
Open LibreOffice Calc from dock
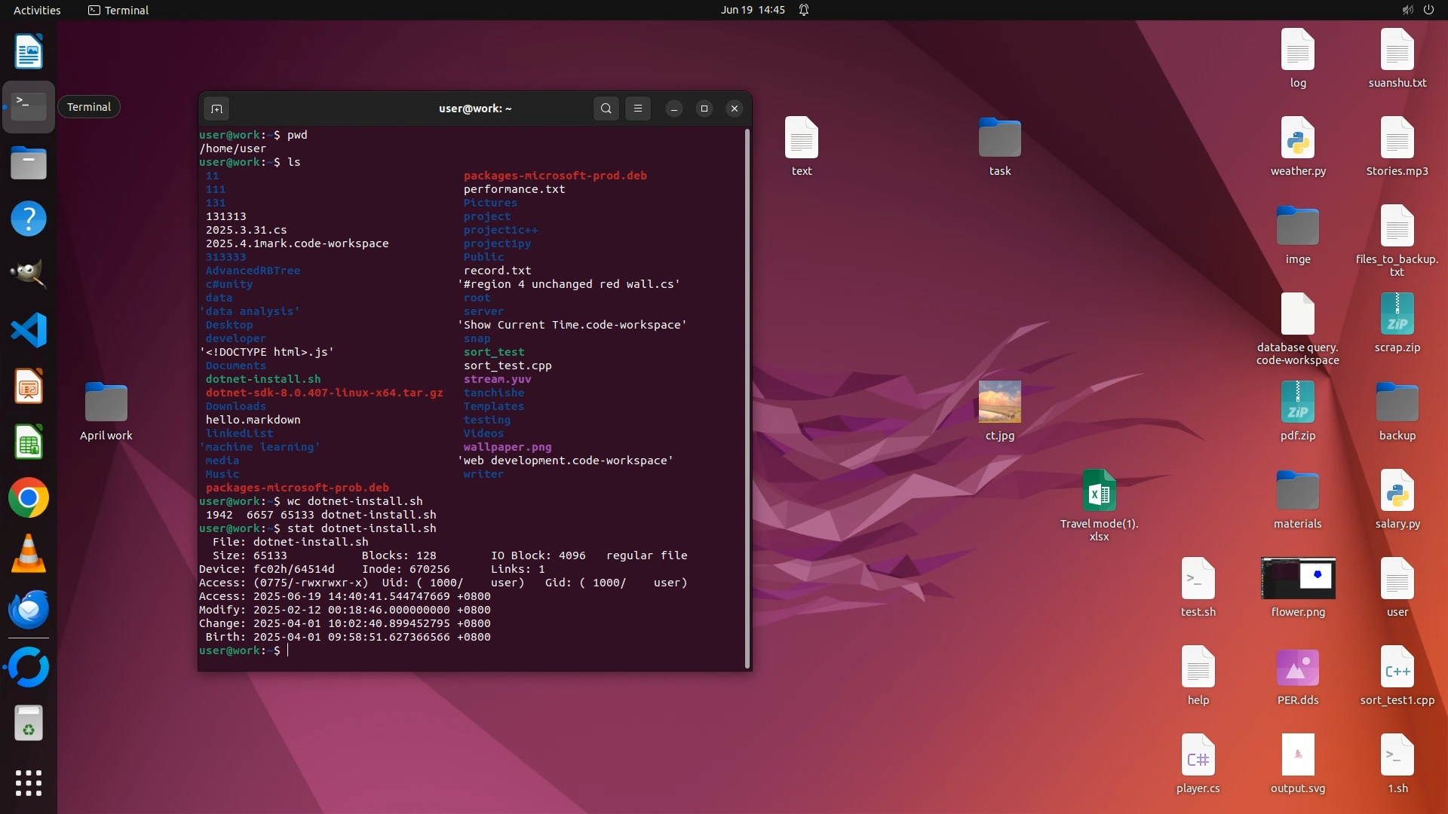coord(29,442)
